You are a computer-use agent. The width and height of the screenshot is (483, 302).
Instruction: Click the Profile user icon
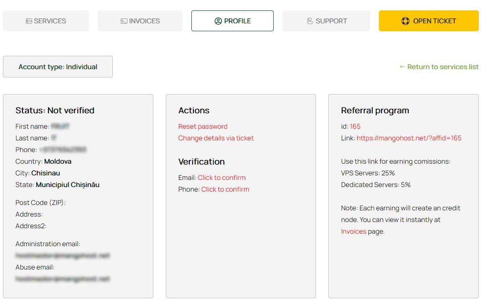pos(218,21)
